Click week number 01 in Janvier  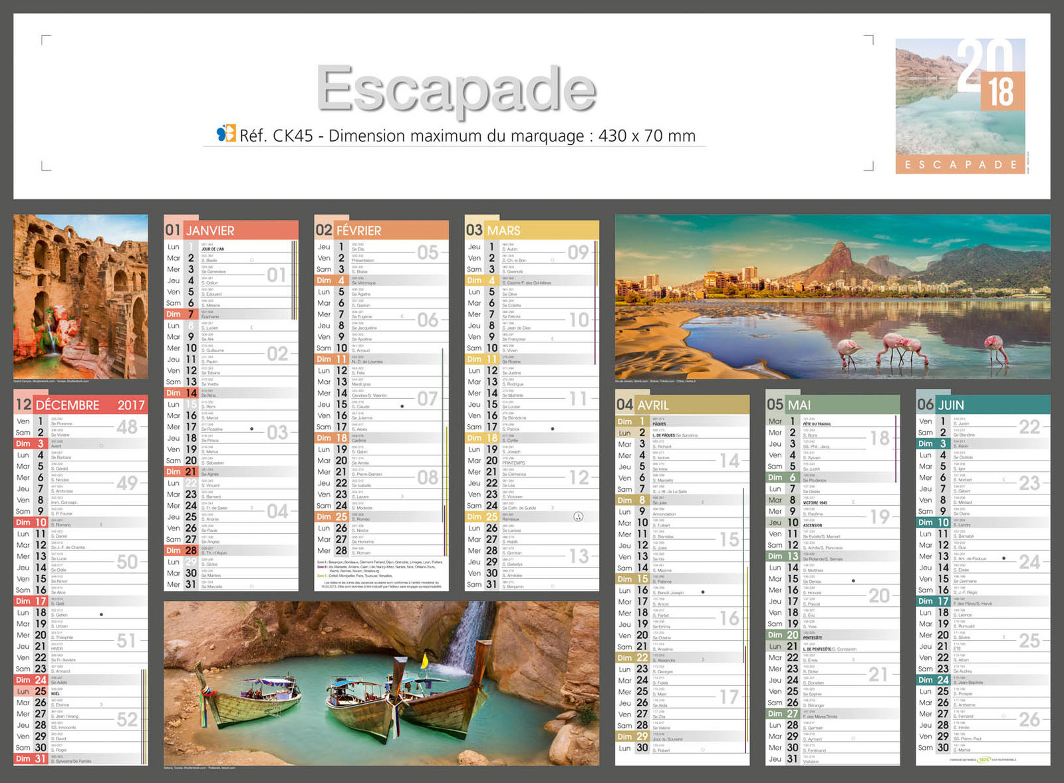click(x=277, y=275)
